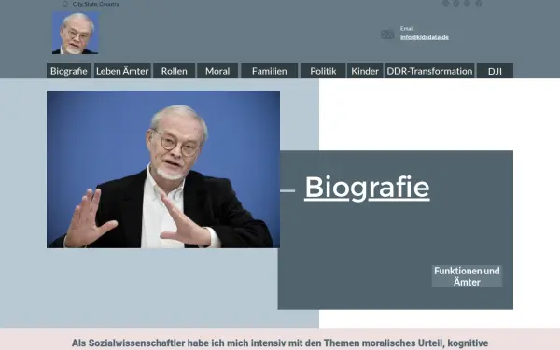This screenshot has height=350, width=560.
Task: Click the large Biografie heading link
Action: click(x=367, y=188)
